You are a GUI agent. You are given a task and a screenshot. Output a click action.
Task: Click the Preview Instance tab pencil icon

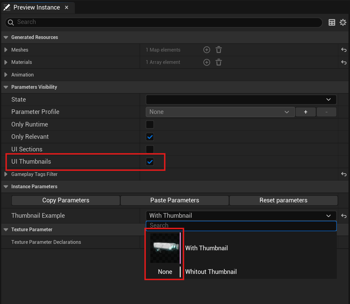coord(7,7)
